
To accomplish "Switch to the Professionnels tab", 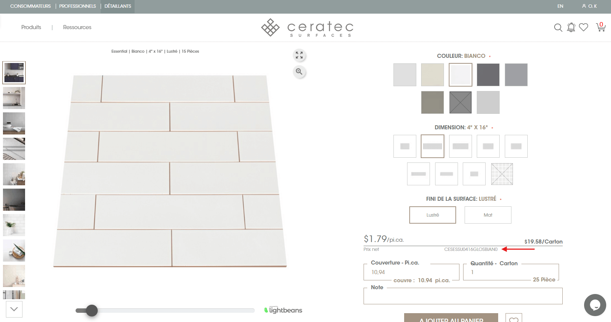I will click(x=77, y=6).
